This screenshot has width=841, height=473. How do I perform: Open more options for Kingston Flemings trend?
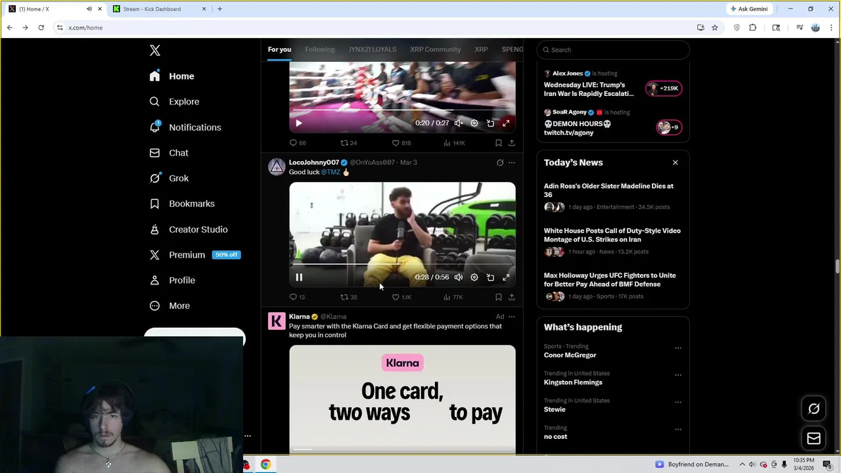click(678, 375)
